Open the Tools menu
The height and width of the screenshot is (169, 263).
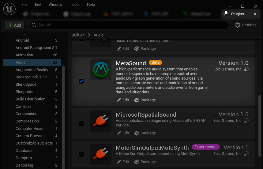74,5
